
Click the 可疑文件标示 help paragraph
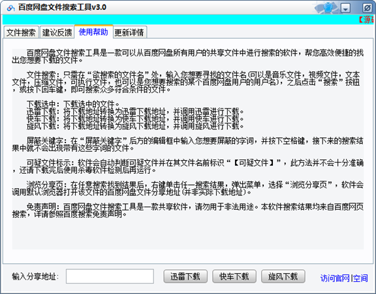[188, 167]
